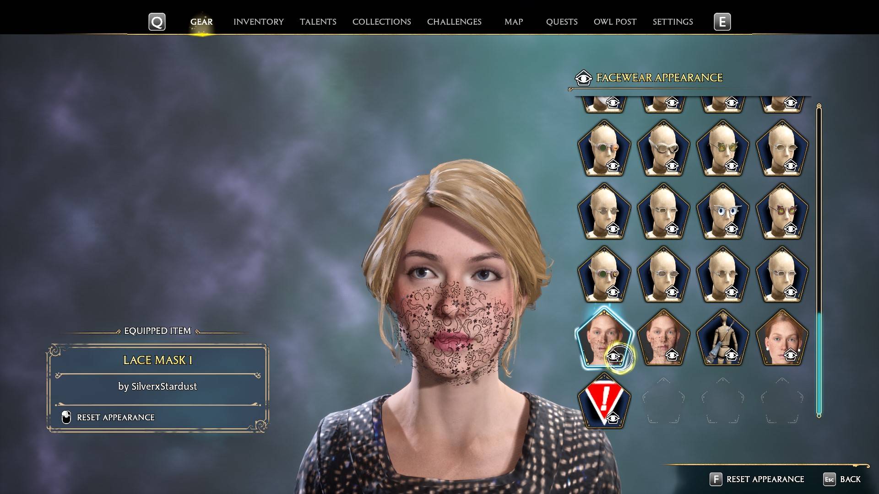Click the Back button
The width and height of the screenshot is (879, 494).
point(851,479)
